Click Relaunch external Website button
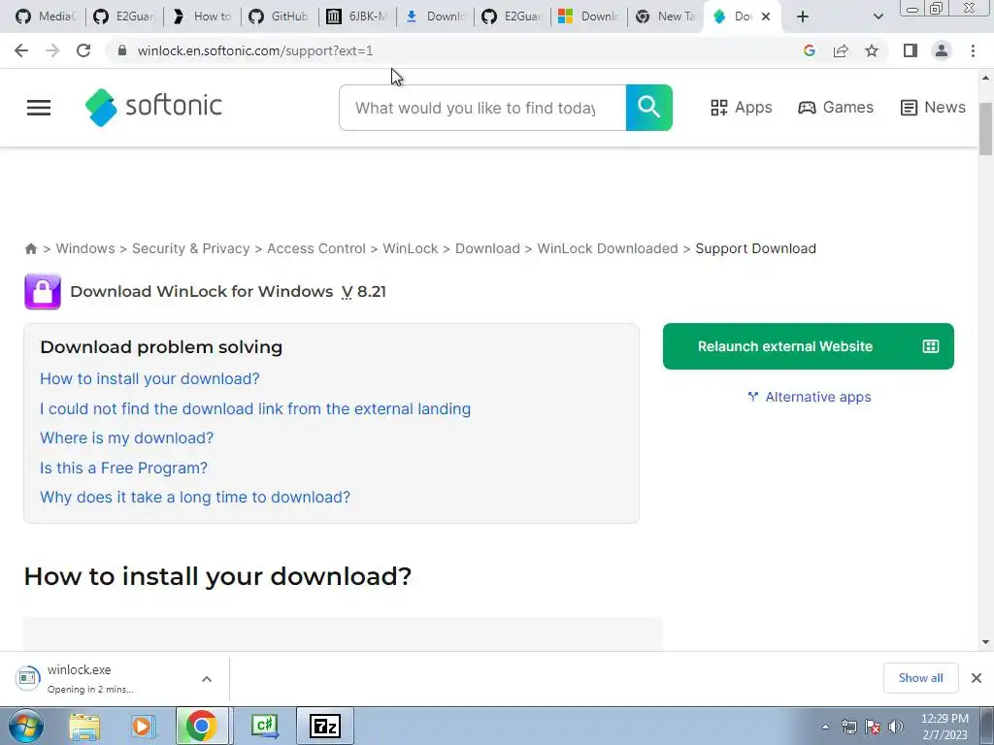This screenshot has height=745, width=994. pyautogui.click(x=809, y=346)
